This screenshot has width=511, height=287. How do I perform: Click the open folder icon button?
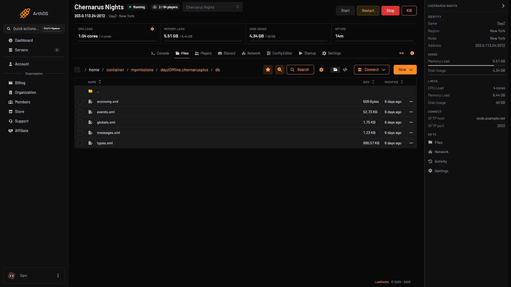tap(335, 70)
